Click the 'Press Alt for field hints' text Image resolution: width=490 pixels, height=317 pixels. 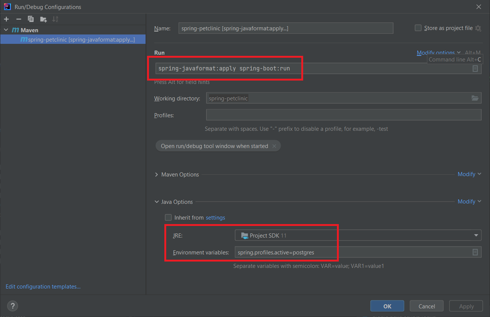182,82
